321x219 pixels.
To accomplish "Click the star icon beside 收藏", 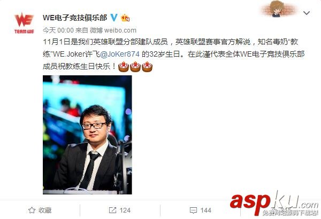I will pyautogui.click(x=32, y=210).
